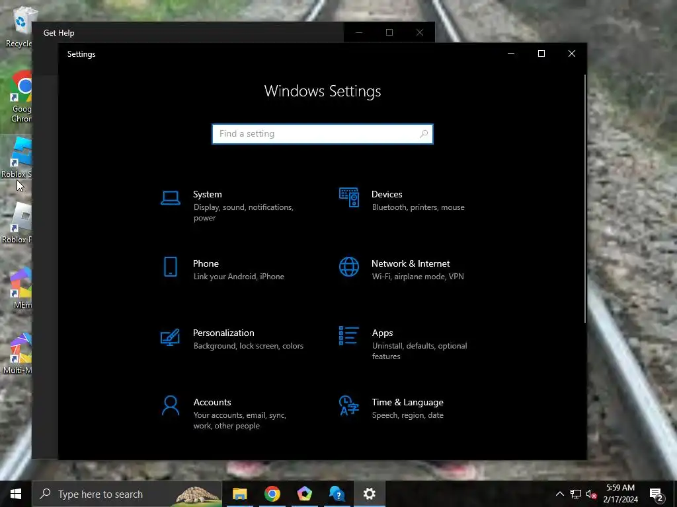
Task: Click the Settings gear in the taskbar
Action: click(x=369, y=494)
